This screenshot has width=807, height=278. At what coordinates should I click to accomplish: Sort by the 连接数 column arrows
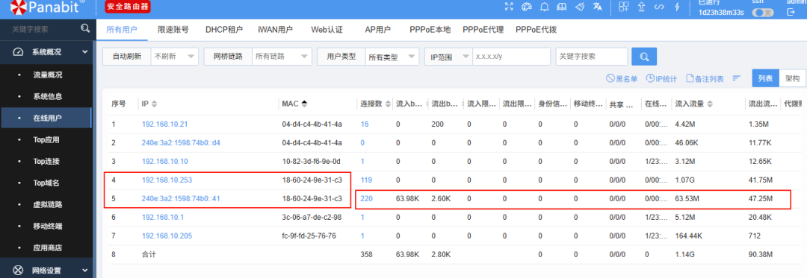[x=387, y=104]
